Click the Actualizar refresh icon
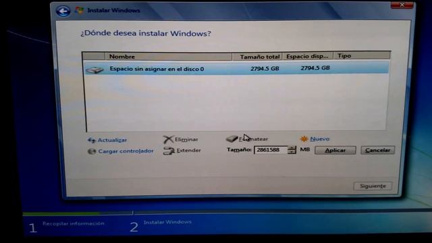 point(91,140)
